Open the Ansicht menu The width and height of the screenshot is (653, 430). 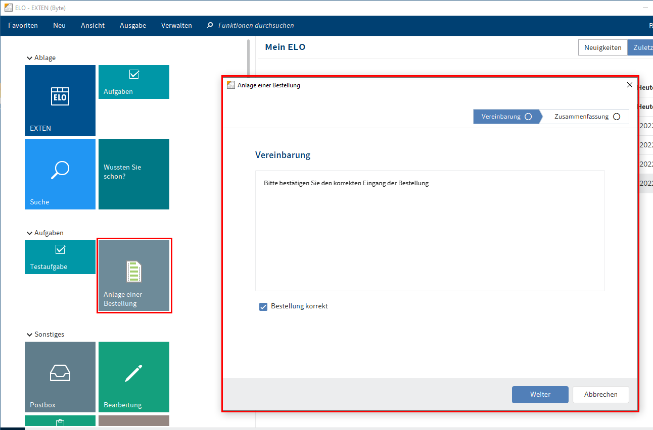click(x=93, y=25)
